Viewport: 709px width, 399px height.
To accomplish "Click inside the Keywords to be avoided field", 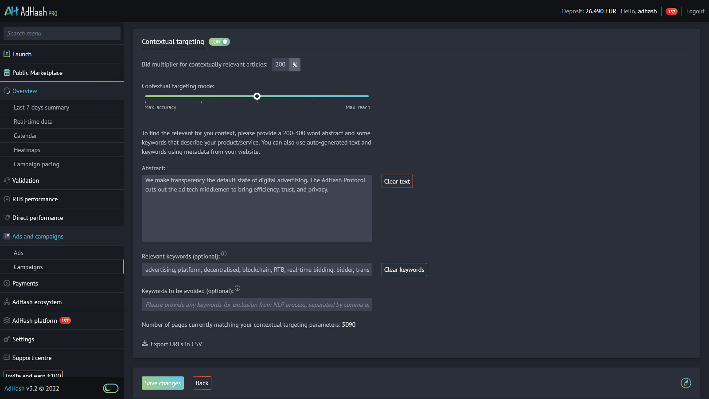I will coord(257,305).
